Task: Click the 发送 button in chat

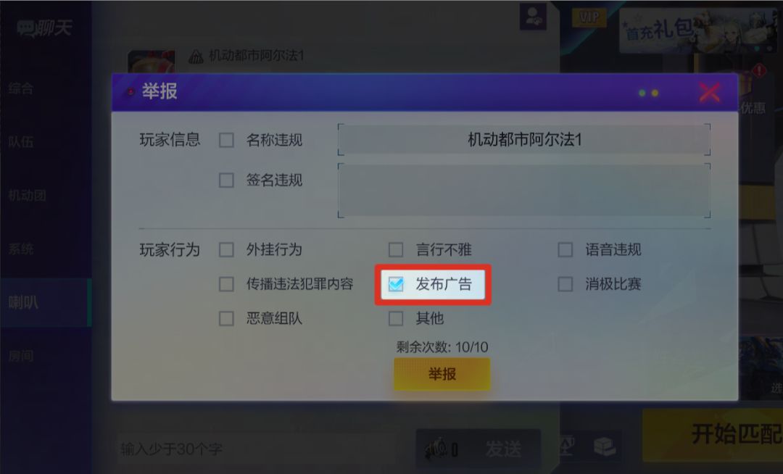Action: 503,449
